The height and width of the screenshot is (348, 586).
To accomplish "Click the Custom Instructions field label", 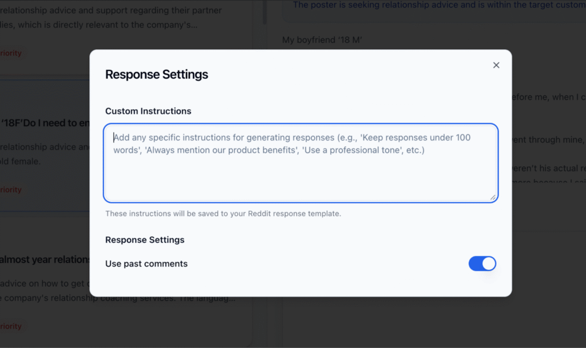I will pos(148,111).
